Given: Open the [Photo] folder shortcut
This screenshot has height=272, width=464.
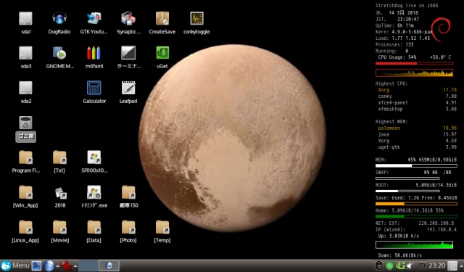Looking at the screenshot, I should 128,227.
